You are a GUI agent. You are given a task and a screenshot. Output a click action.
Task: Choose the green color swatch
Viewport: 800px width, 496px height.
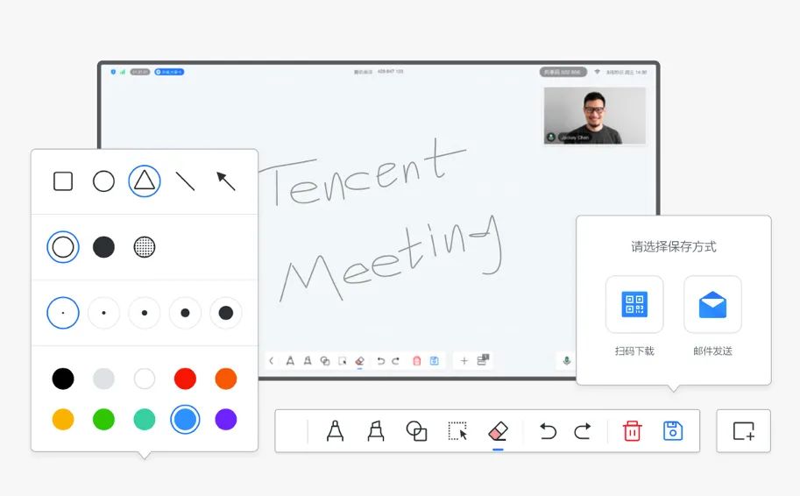click(103, 420)
